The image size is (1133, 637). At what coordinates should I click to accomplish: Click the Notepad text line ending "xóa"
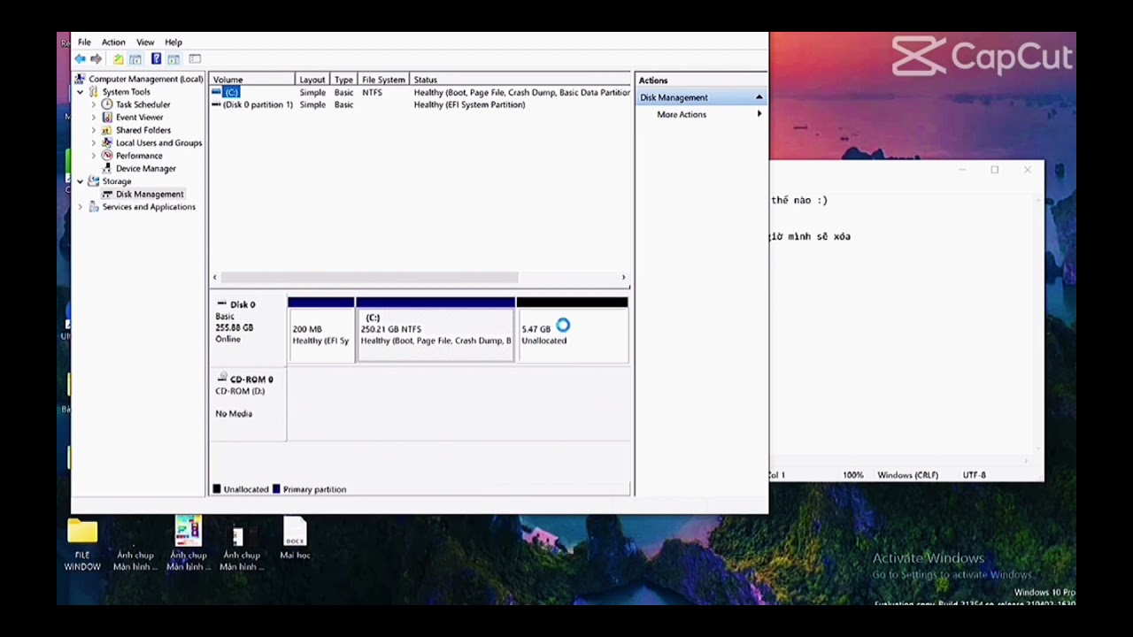tap(811, 236)
